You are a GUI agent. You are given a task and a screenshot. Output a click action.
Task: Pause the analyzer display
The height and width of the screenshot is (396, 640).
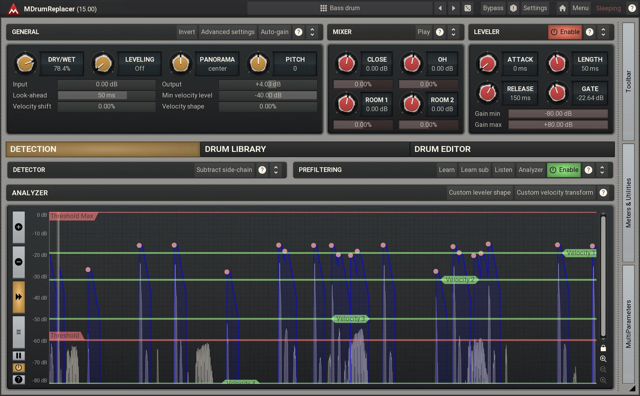pos(19,355)
